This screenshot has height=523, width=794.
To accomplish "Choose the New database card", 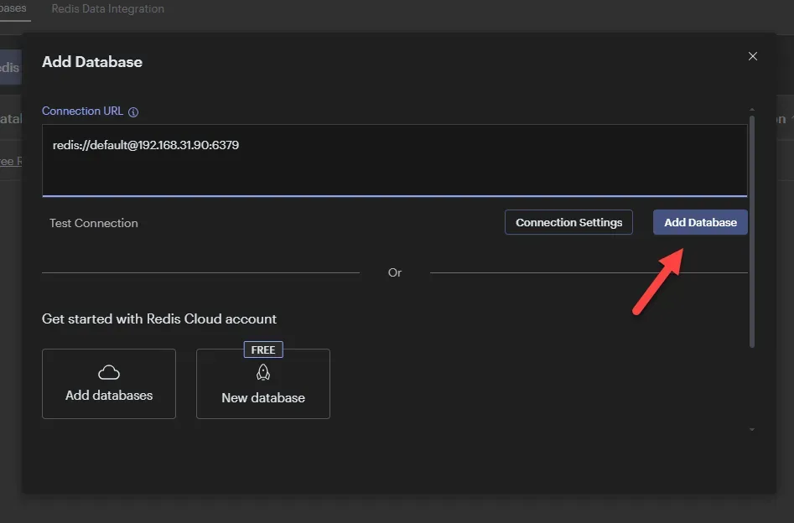I will 263,384.
